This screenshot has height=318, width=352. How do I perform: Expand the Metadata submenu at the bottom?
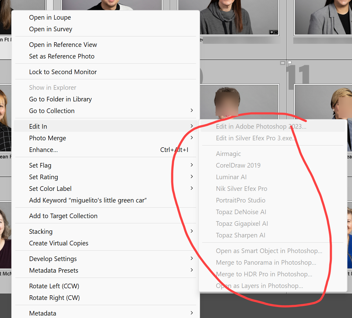click(43, 313)
